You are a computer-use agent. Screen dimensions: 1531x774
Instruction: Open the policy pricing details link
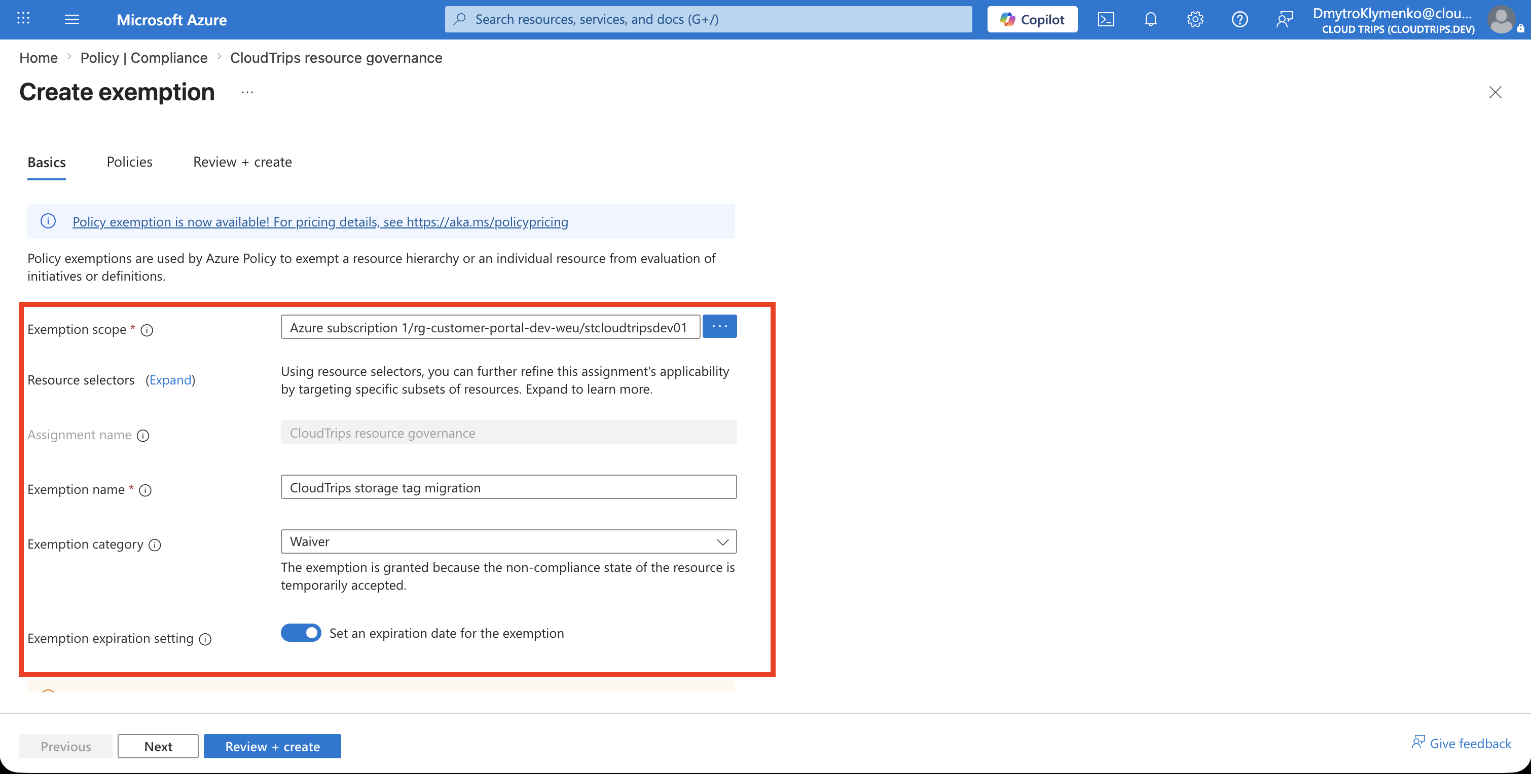[320, 221]
